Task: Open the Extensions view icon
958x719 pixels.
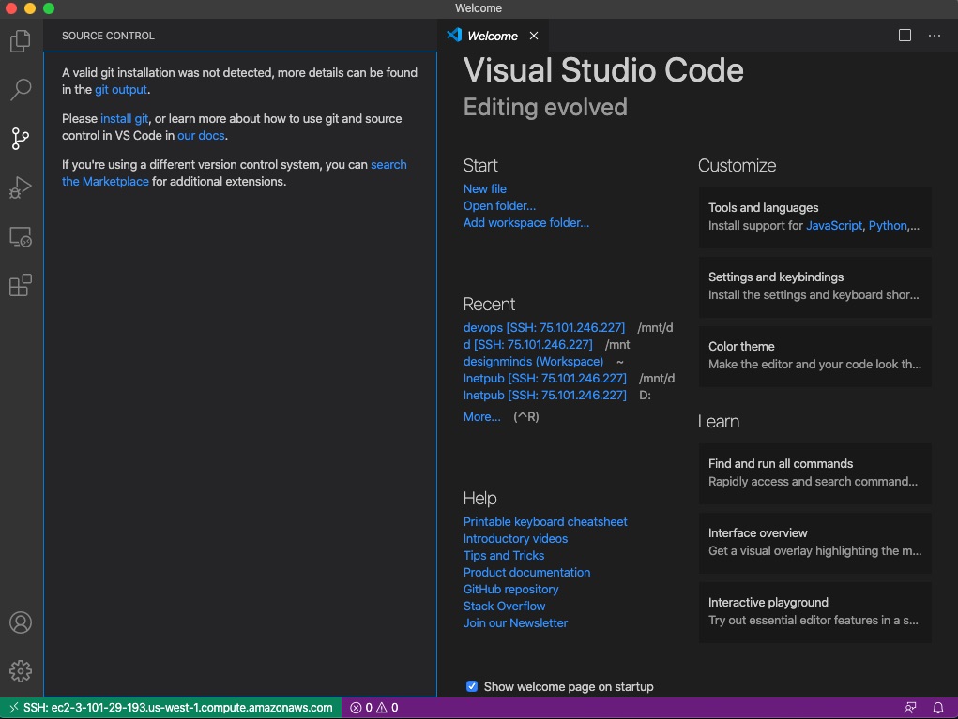Action: pos(21,286)
